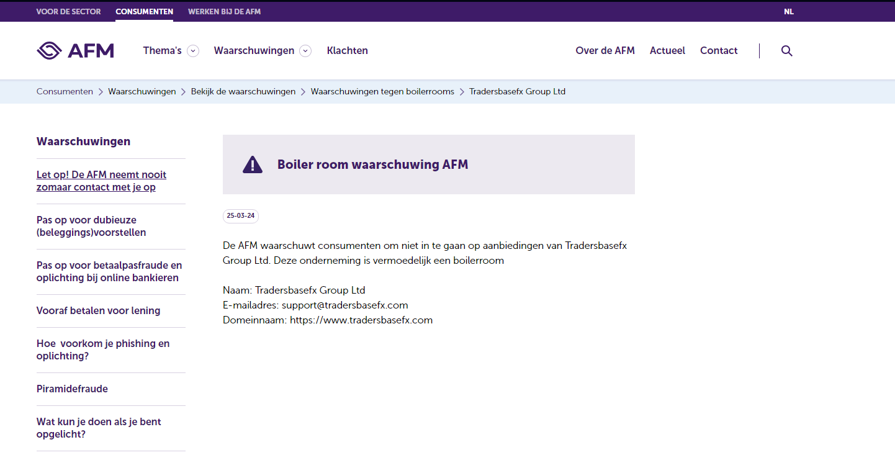The width and height of the screenshot is (895, 455).
Task: Click the AFM logo
Action: coord(75,50)
